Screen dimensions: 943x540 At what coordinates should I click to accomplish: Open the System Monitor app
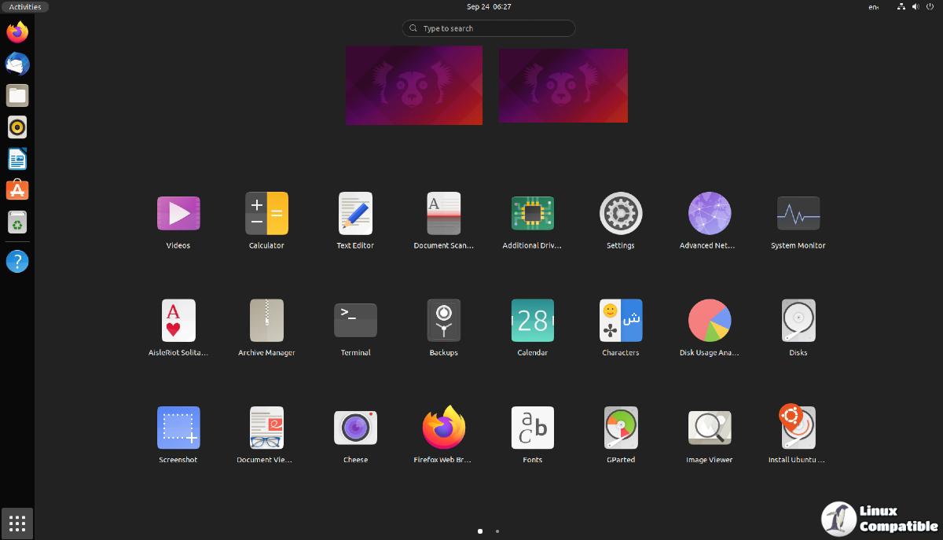tap(798, 214)
